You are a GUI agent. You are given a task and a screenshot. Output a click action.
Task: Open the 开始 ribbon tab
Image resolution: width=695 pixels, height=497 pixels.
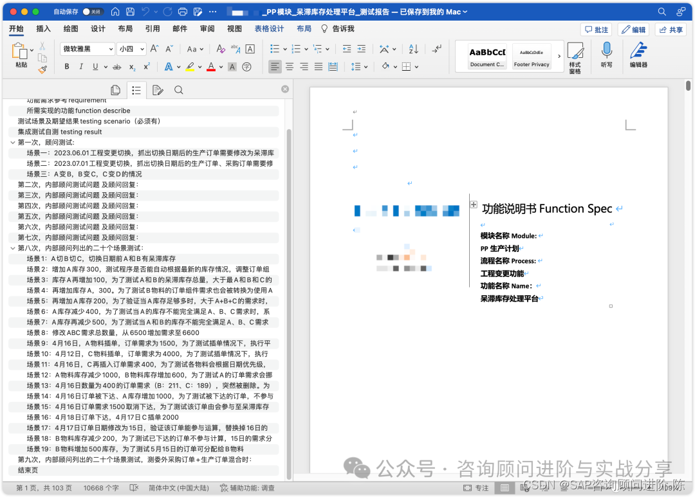point(16,29)
